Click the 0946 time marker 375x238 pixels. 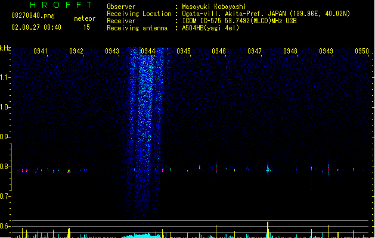219,51
